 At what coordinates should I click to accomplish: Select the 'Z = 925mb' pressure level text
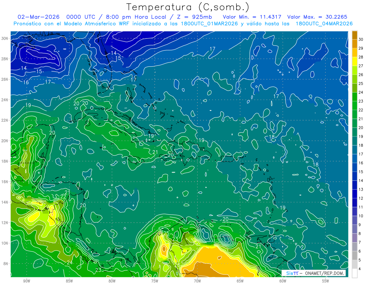pos(194,17)
